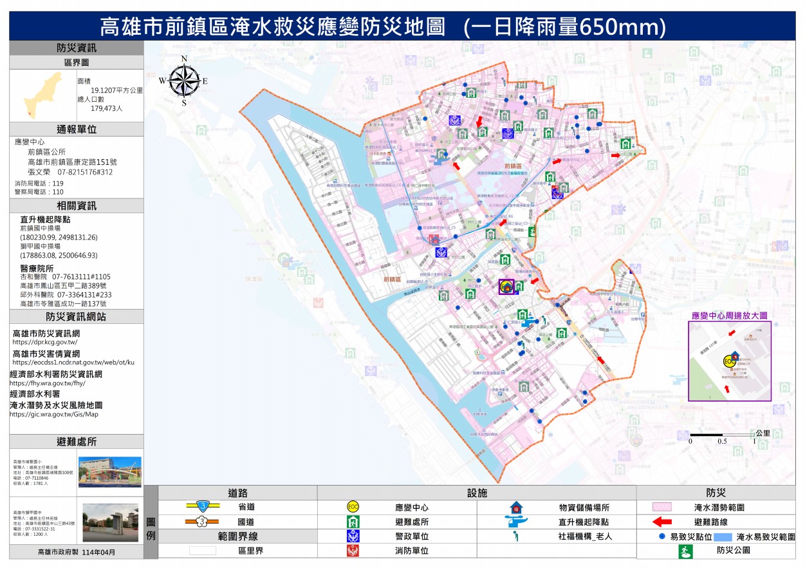The height and width of the screenshot is (568, 805).
Task: Click the 獅甲國中 shelter photo
Action: tap(110, 522)
